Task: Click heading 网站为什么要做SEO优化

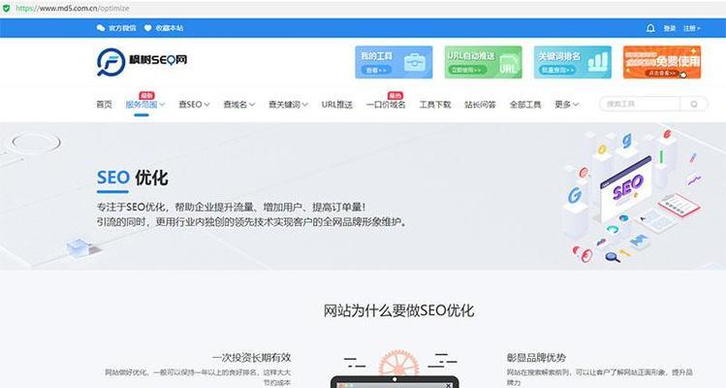Action: tap(398, 310)
